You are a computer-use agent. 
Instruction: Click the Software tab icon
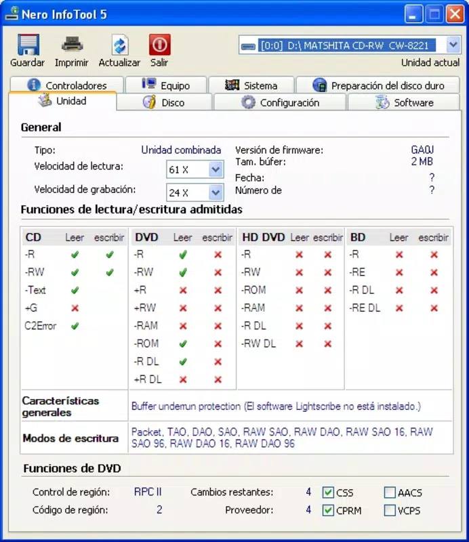(382, 102)
